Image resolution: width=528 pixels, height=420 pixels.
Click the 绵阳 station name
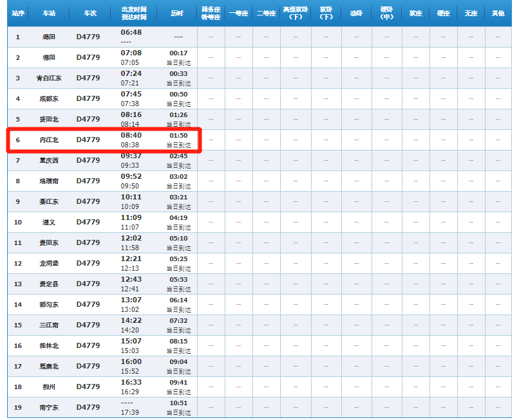49,37
